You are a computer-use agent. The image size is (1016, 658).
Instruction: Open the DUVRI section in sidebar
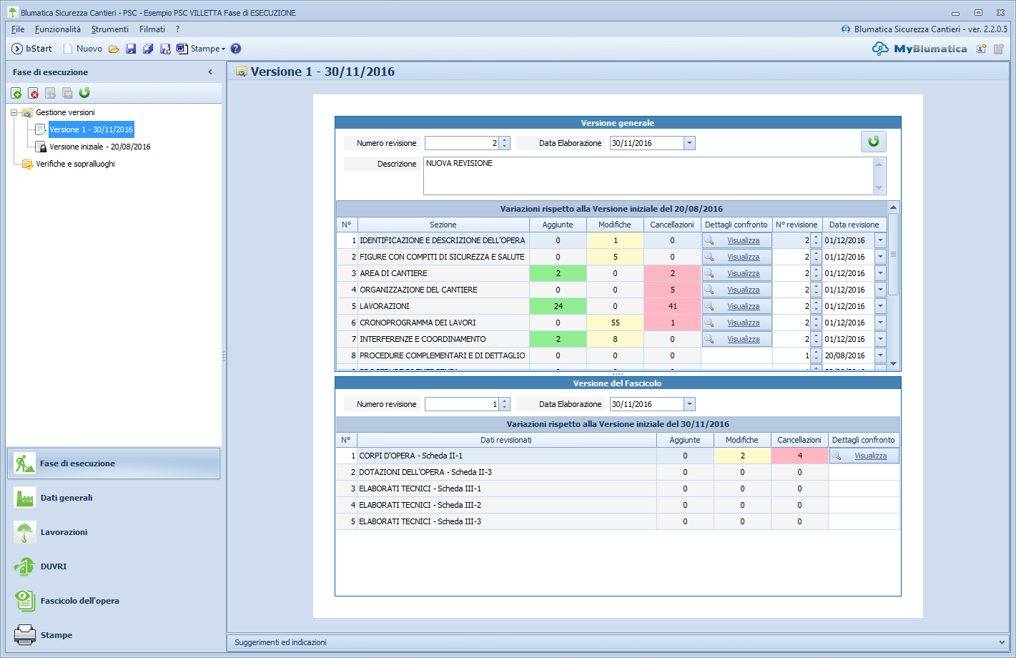point(54,566)
